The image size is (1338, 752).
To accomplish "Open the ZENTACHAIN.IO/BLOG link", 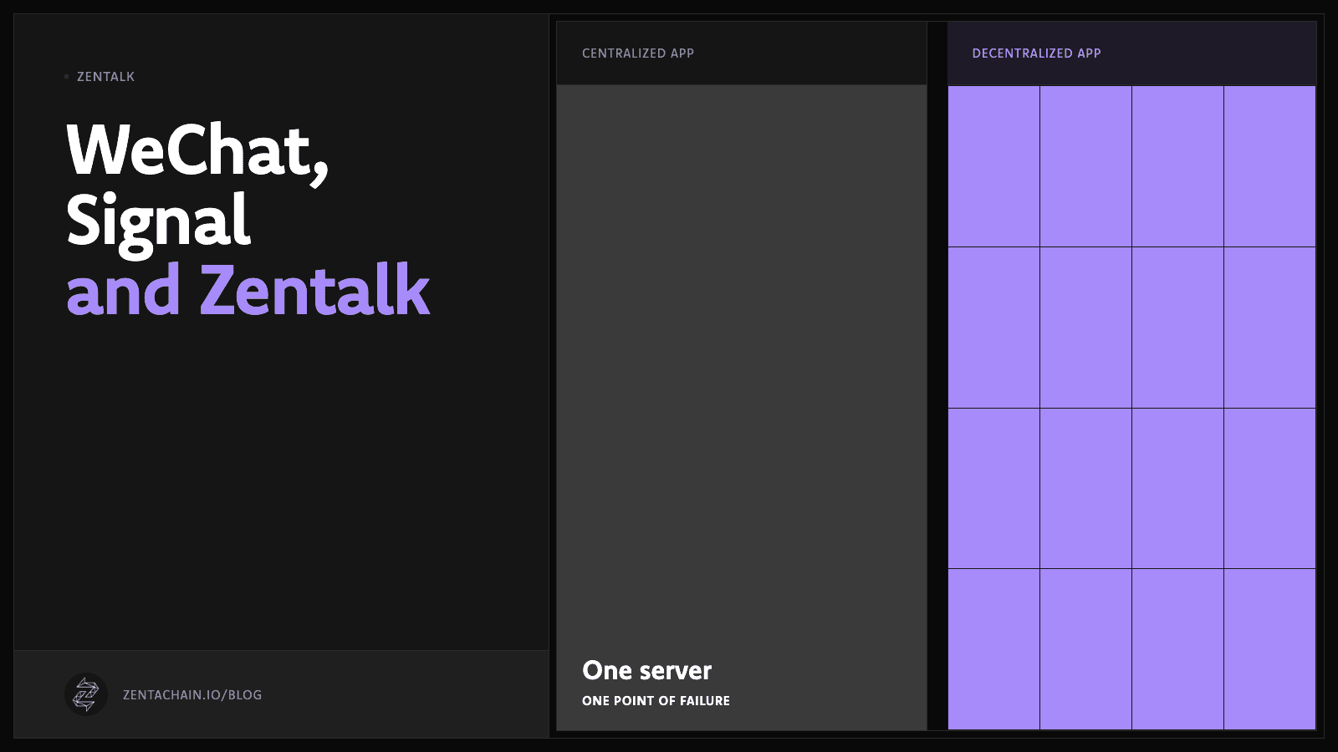I will tap(192, 695).
